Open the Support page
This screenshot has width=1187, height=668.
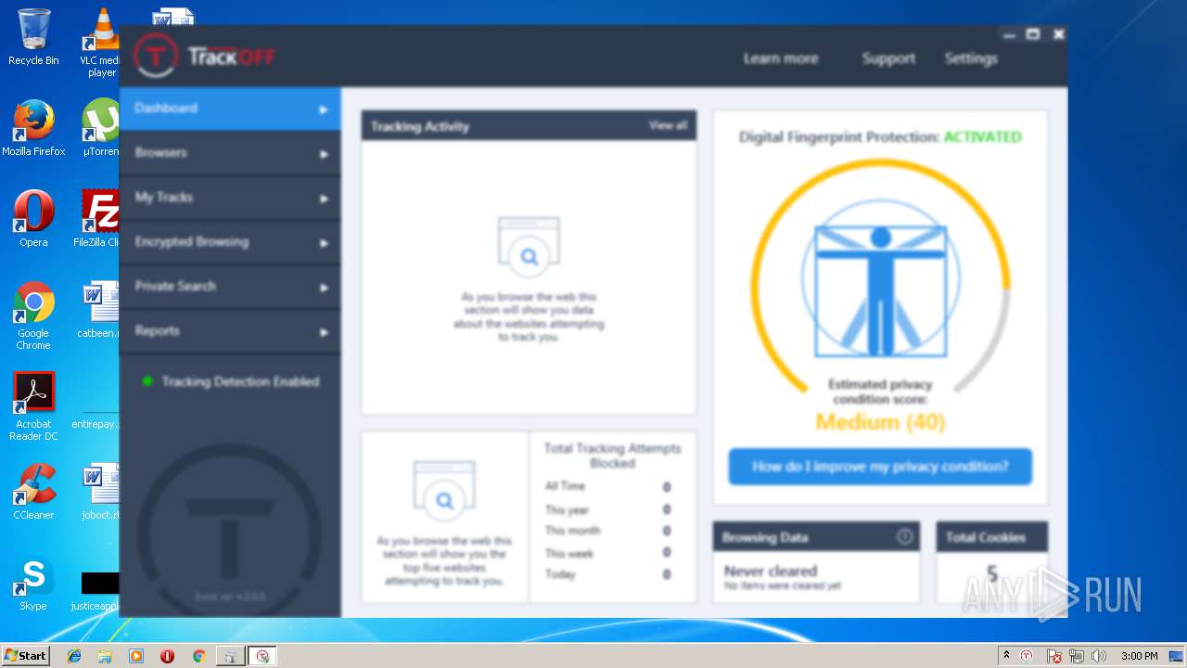(x=888, y=58)
